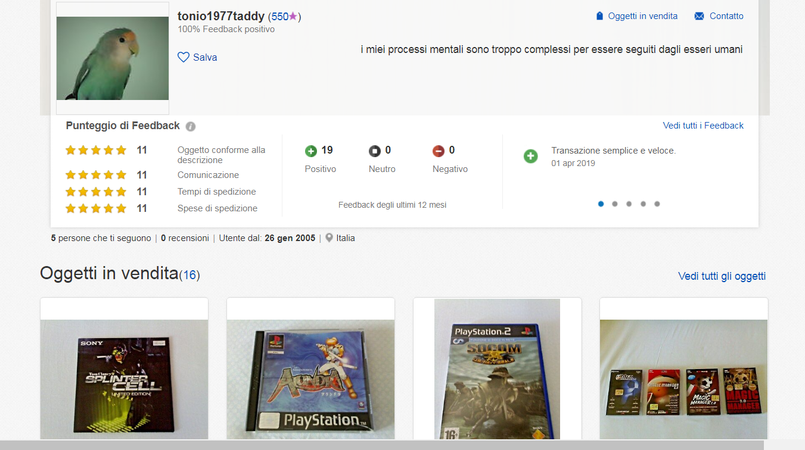
Task: Click the feedback info icon
Action: 191,126
